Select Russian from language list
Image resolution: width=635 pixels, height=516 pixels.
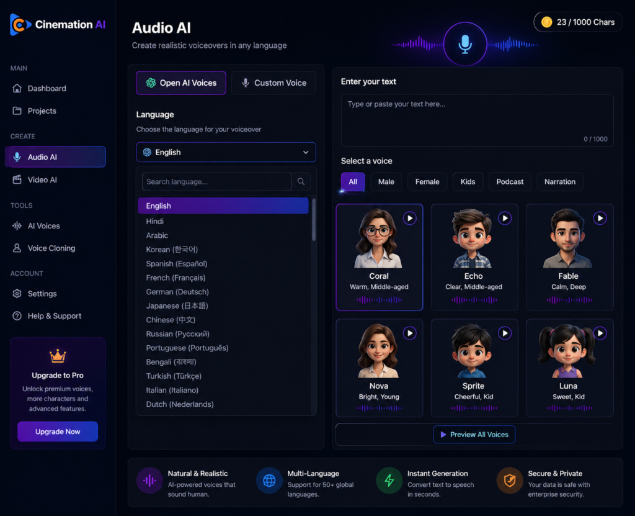(x=223, y=334)
